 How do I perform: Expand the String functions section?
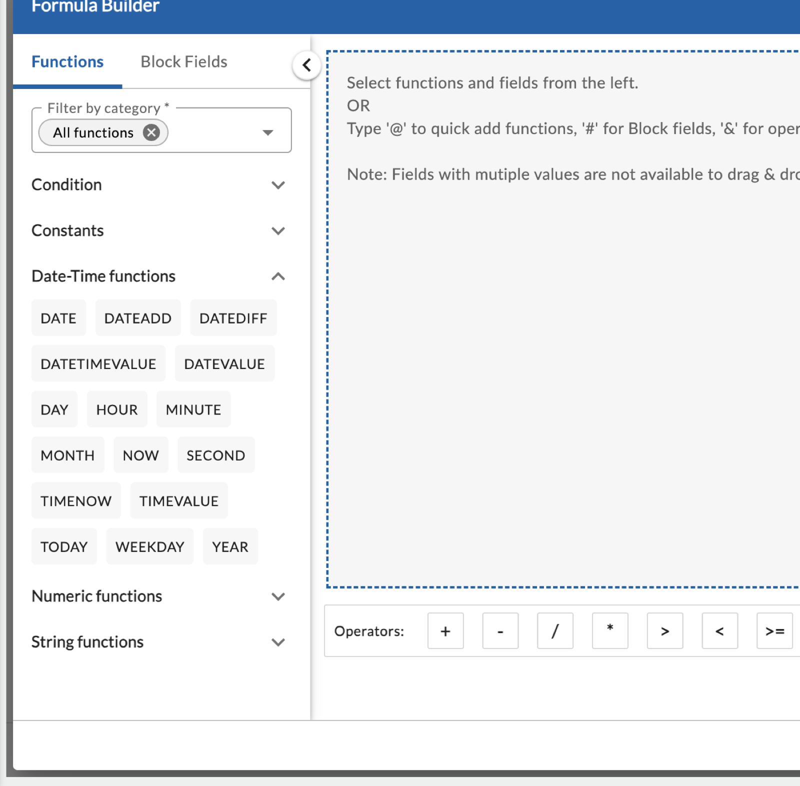click(158, 642)
